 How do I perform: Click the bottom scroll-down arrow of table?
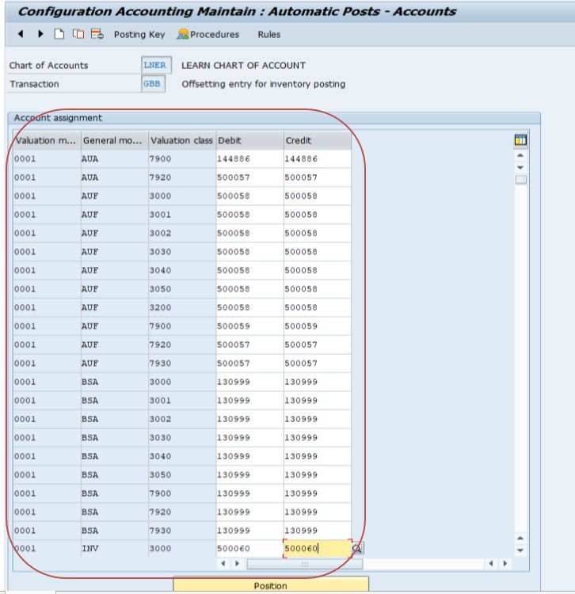520,550
